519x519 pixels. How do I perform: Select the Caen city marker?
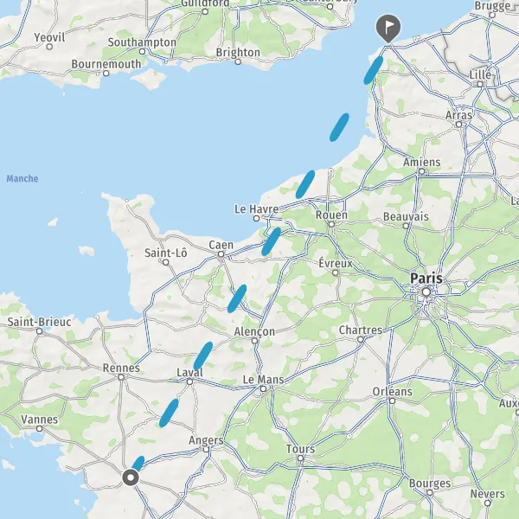point(221,254)
